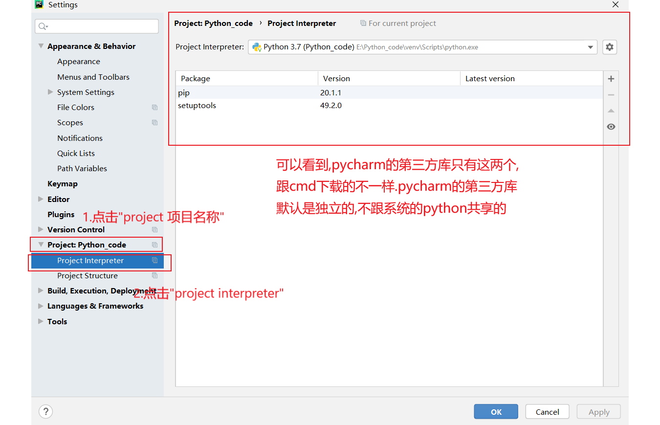Sort by Package column header
The height and width of the screenshot is (425, 660).
[x=247, y=78]
